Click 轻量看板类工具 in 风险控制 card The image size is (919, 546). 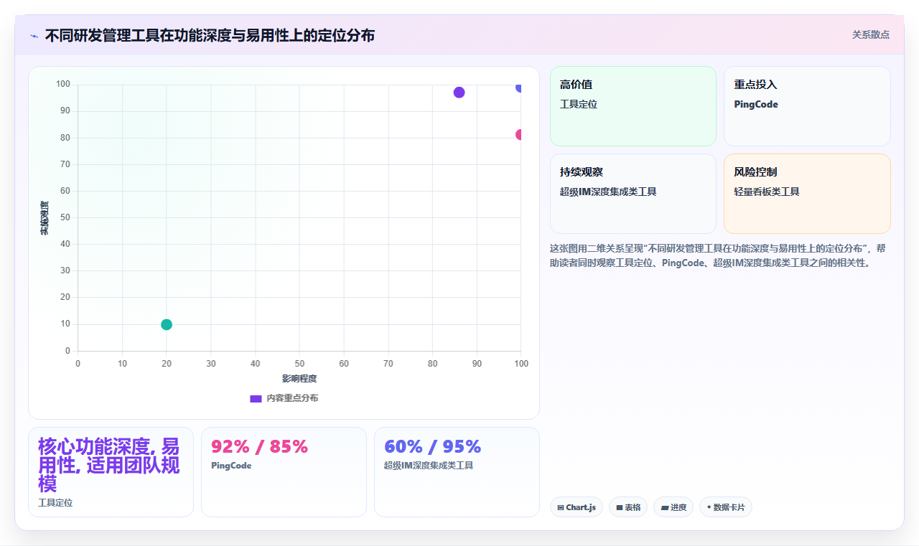coord(767,192)
